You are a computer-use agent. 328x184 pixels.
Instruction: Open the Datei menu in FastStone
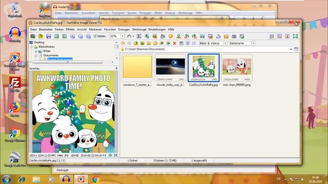(x=33, y=30)
